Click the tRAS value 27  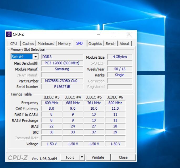click(94, 126)
